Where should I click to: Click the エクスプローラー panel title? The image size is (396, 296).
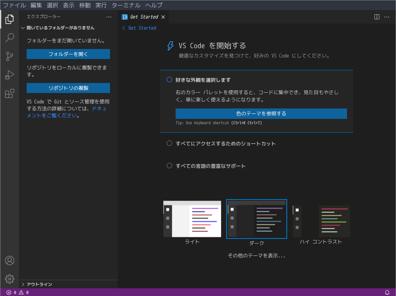tap(44, 17)
